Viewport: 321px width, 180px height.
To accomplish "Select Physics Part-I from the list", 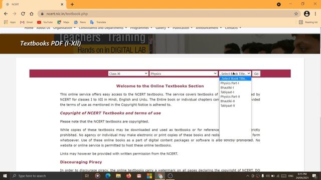I will pos(235,83).
